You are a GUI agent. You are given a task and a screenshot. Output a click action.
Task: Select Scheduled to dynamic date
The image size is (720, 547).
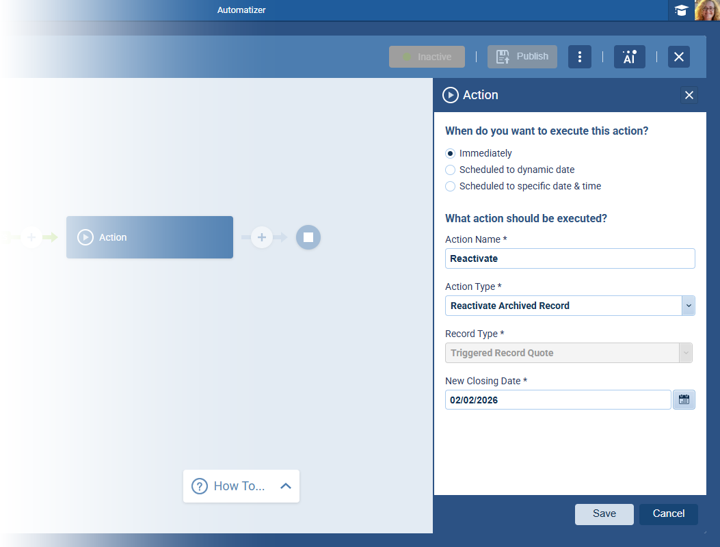(x=450, y=170)
